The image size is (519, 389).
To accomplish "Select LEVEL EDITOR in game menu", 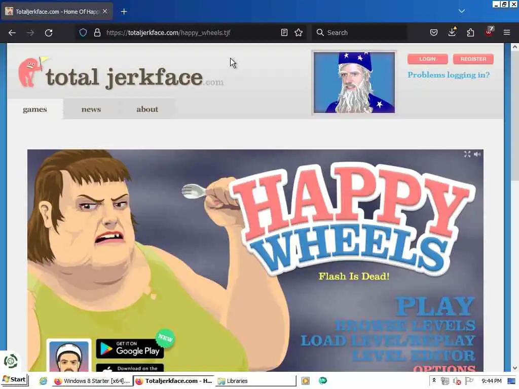I will [x=414, y=356].
